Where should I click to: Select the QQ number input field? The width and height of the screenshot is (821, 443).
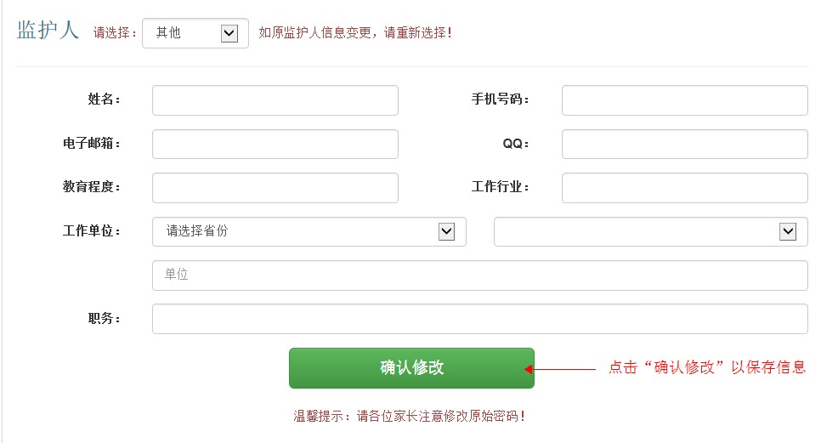click(684, 145)
